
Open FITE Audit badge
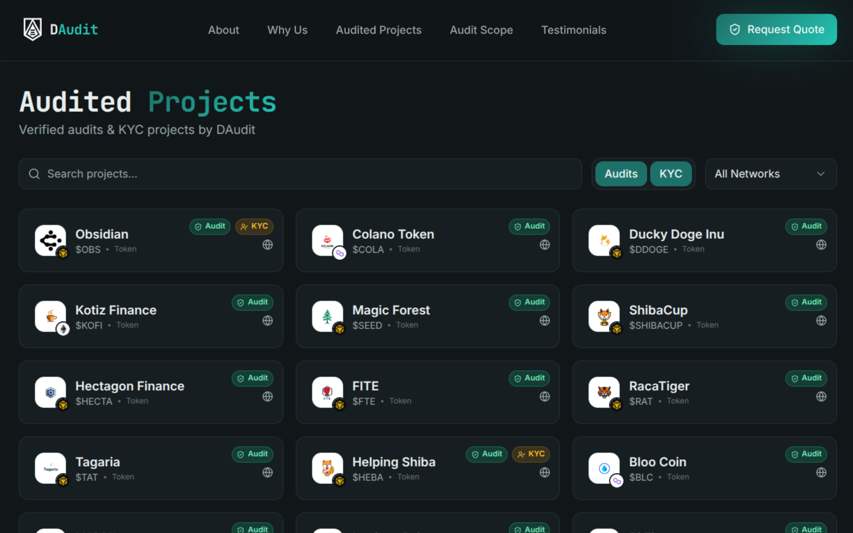(530, 378)
